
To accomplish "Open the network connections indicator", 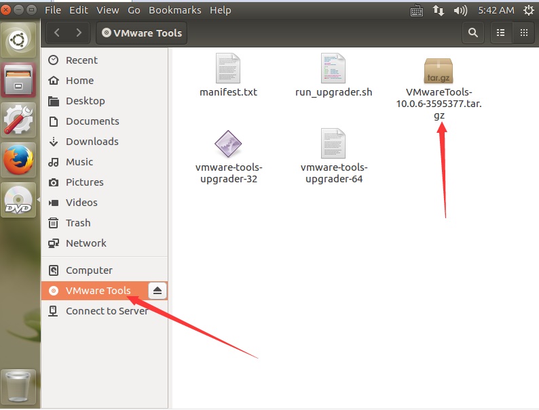I will pyautogui.click(x=439, y=10).
